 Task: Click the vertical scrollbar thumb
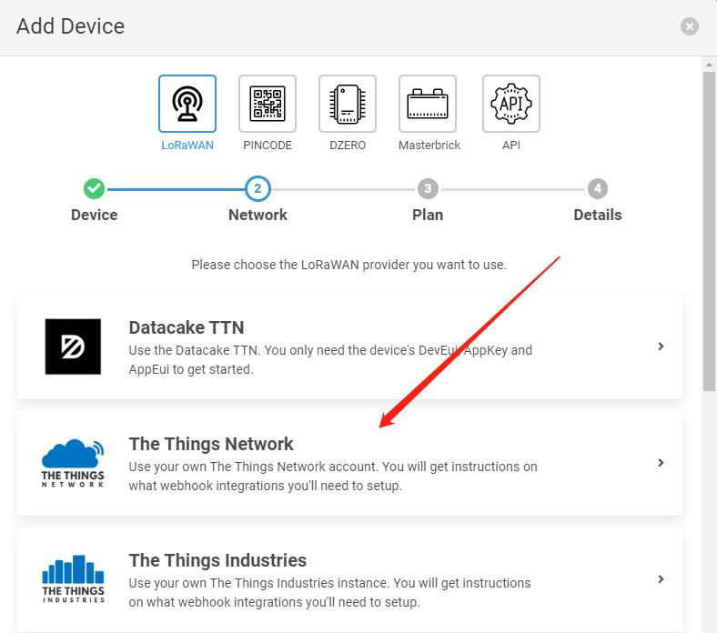coord(709,231)
